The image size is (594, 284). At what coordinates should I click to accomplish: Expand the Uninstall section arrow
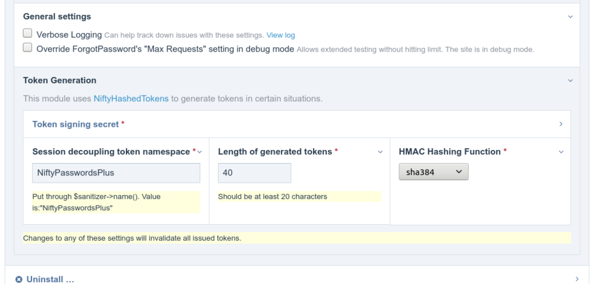pyautogui.click(x=577, y=279)
